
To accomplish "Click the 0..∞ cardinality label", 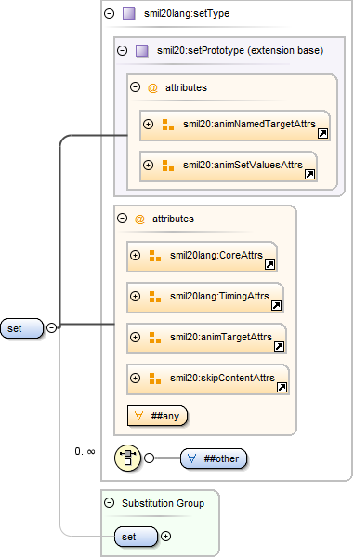I will pyautogui.click(x=85, y=451).
